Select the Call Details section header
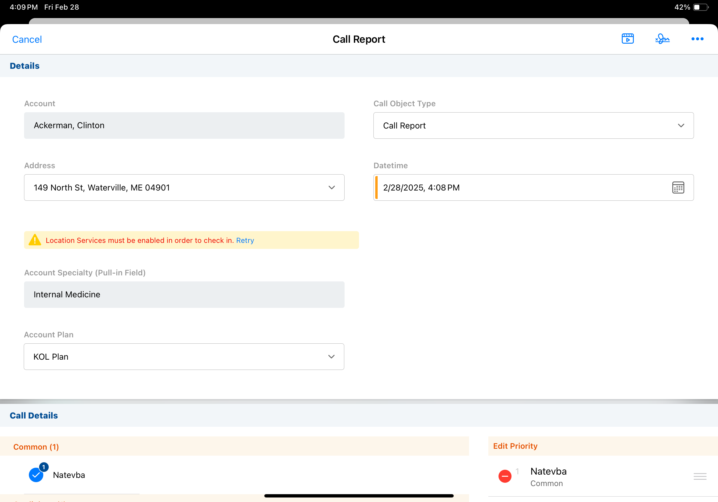This screenshot has height=502, width=718. [34, 415]
